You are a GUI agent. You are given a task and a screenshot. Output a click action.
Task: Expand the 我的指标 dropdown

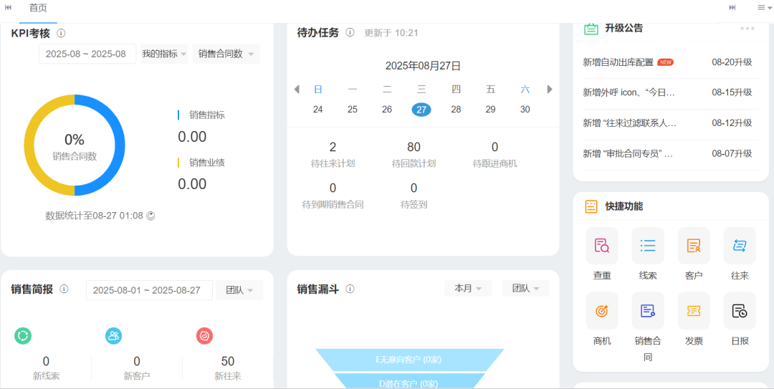[164, 54]
